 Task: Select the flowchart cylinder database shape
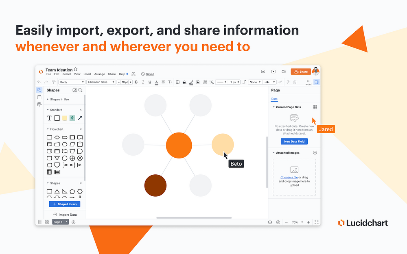pyautogui.click(x=80, y=144)
